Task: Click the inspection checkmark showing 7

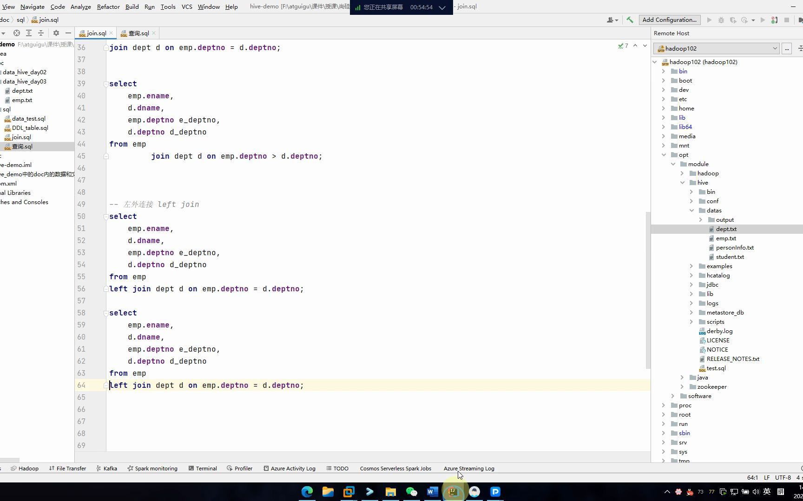Action: [x=623, y=46]
